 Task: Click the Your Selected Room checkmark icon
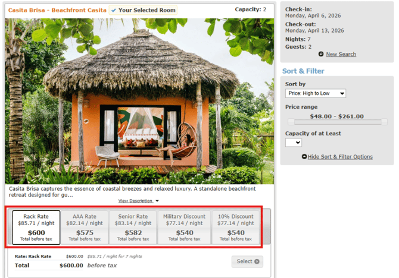(x=114, y=10)
